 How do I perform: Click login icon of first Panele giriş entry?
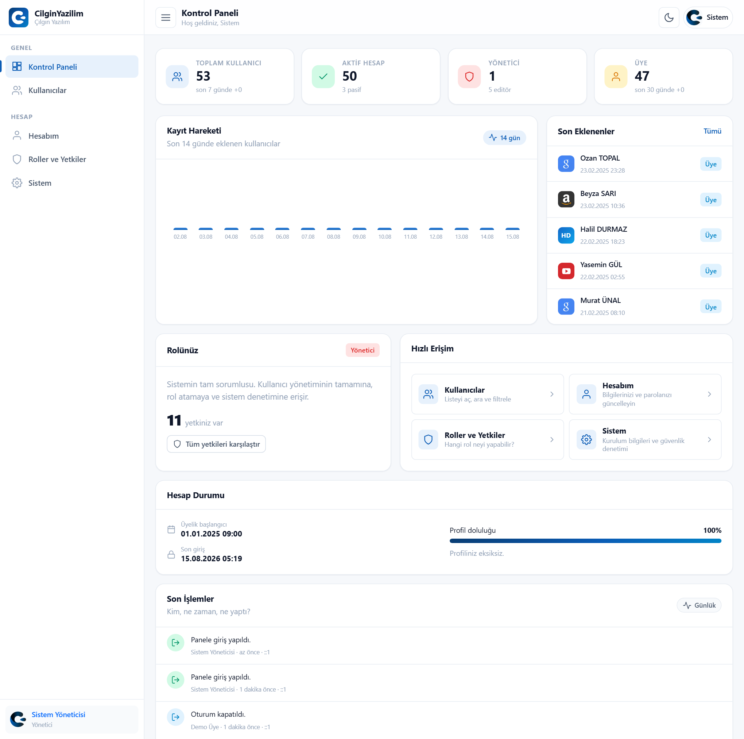tap(175, 642)
